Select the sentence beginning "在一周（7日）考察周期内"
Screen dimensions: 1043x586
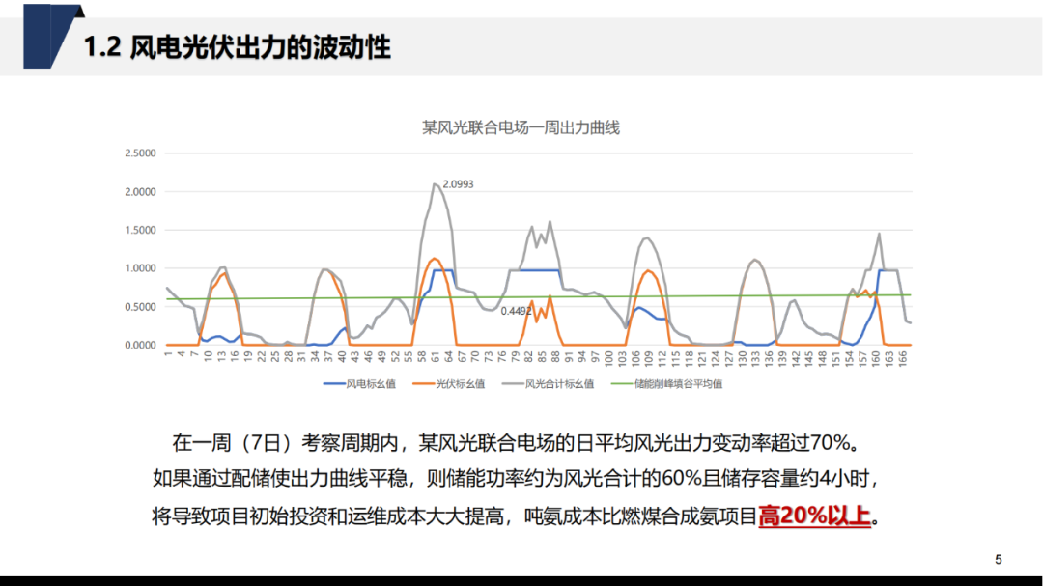coord(516,442)
